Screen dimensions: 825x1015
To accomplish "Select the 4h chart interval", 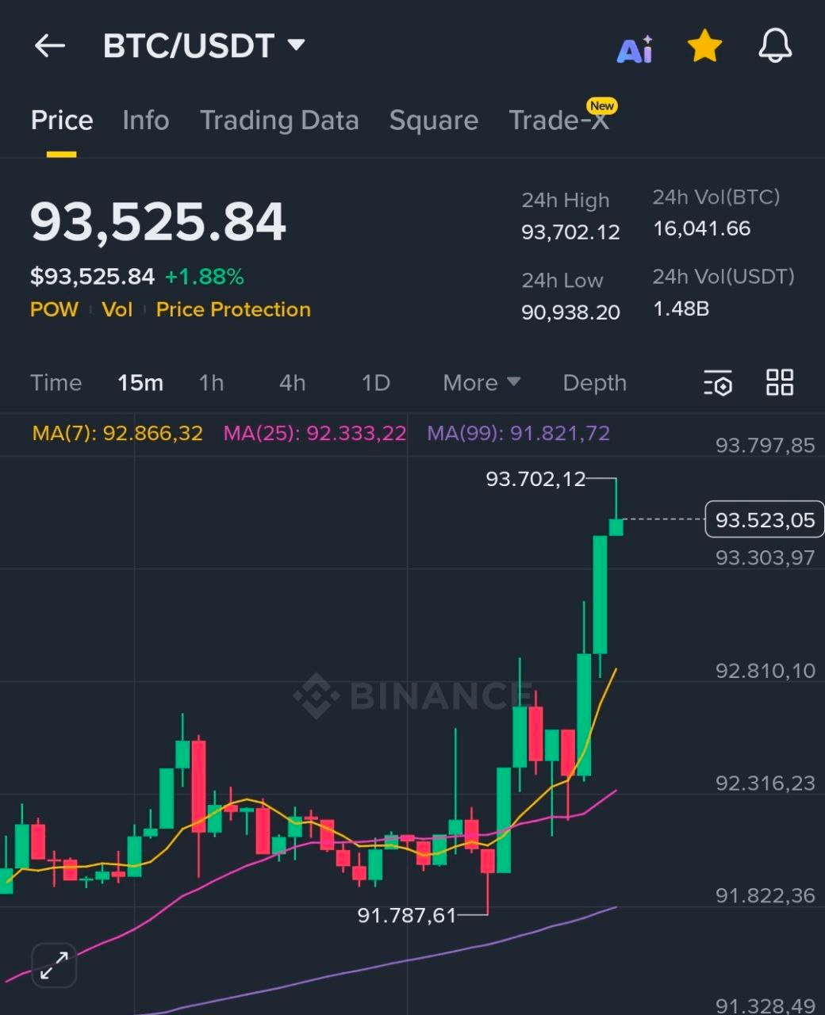I will pos(292,383).
